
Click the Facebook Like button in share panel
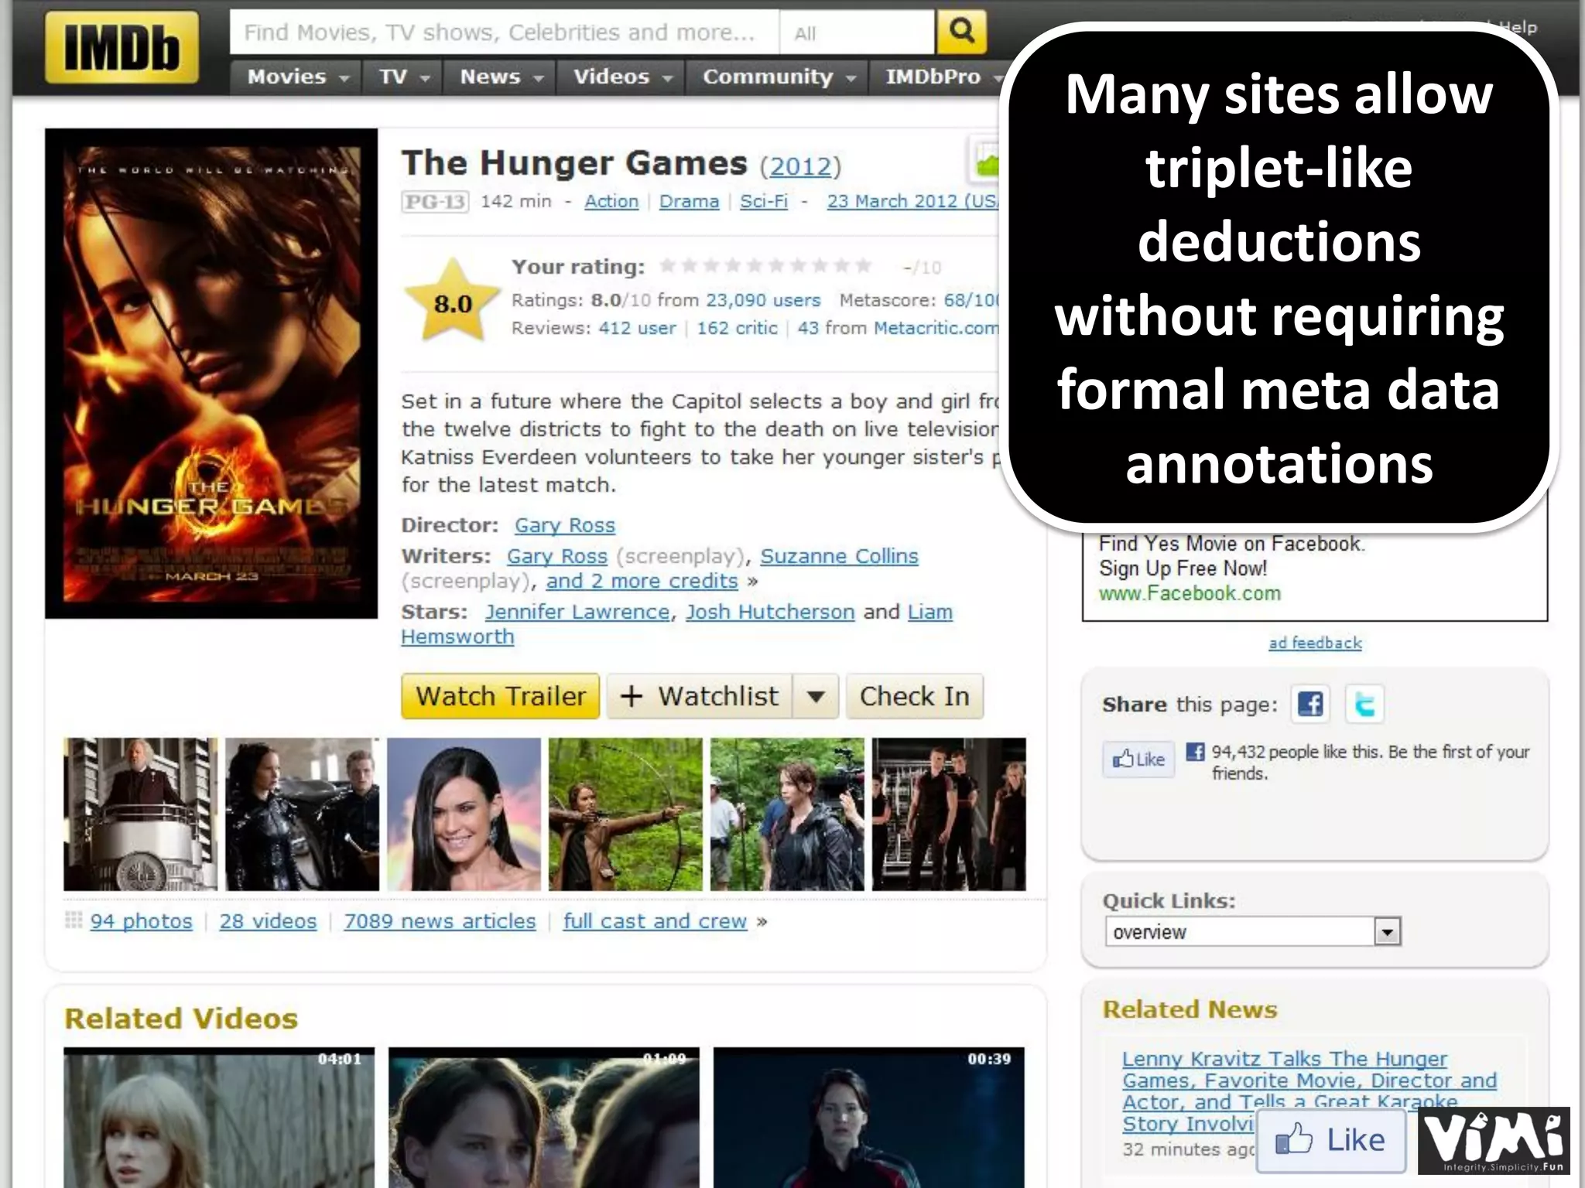click(1138, 760)
